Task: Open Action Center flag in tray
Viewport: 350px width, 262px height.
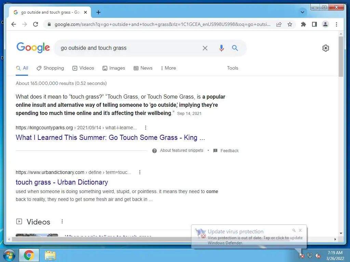Action: [301, 255]
